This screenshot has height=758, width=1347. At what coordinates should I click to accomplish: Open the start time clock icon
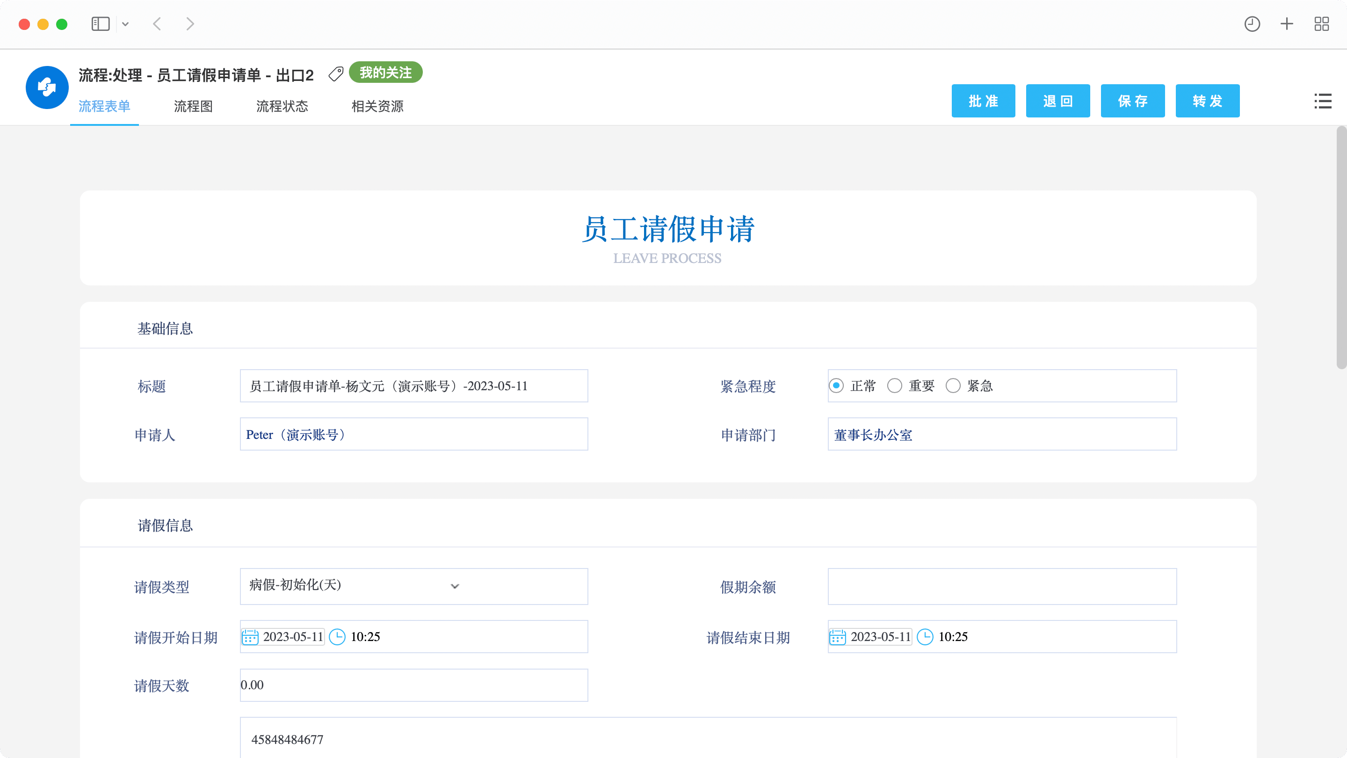(x=337, y=637)
